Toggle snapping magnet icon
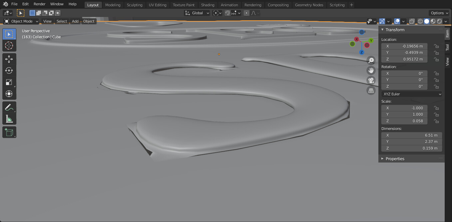This screenshot has height=222, width=452. pyautogui.click(x=227, y=13)
